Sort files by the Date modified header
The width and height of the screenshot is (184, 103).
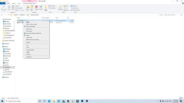[45, 18]
